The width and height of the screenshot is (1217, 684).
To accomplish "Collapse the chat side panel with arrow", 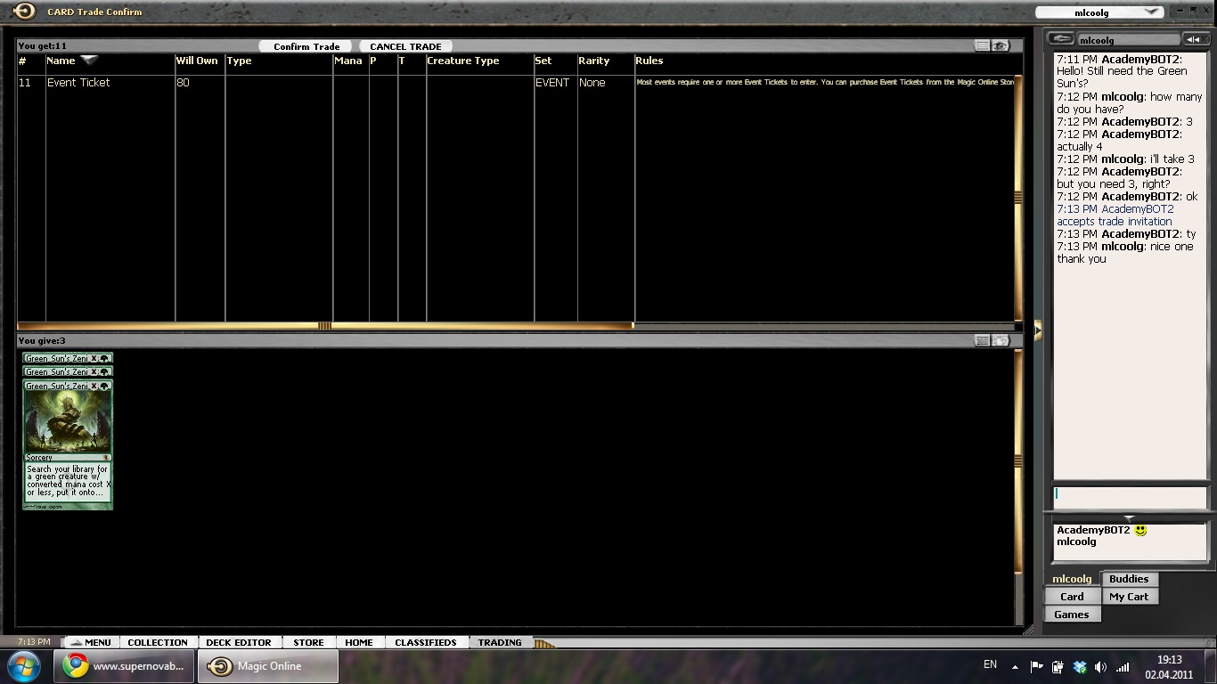I will click(x=1037, y=330).
